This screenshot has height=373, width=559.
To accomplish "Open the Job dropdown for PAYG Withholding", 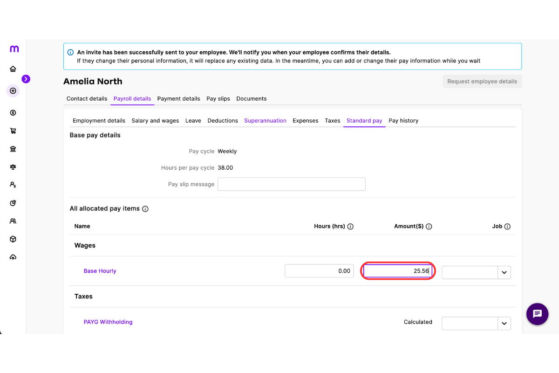I will (504, 323).
